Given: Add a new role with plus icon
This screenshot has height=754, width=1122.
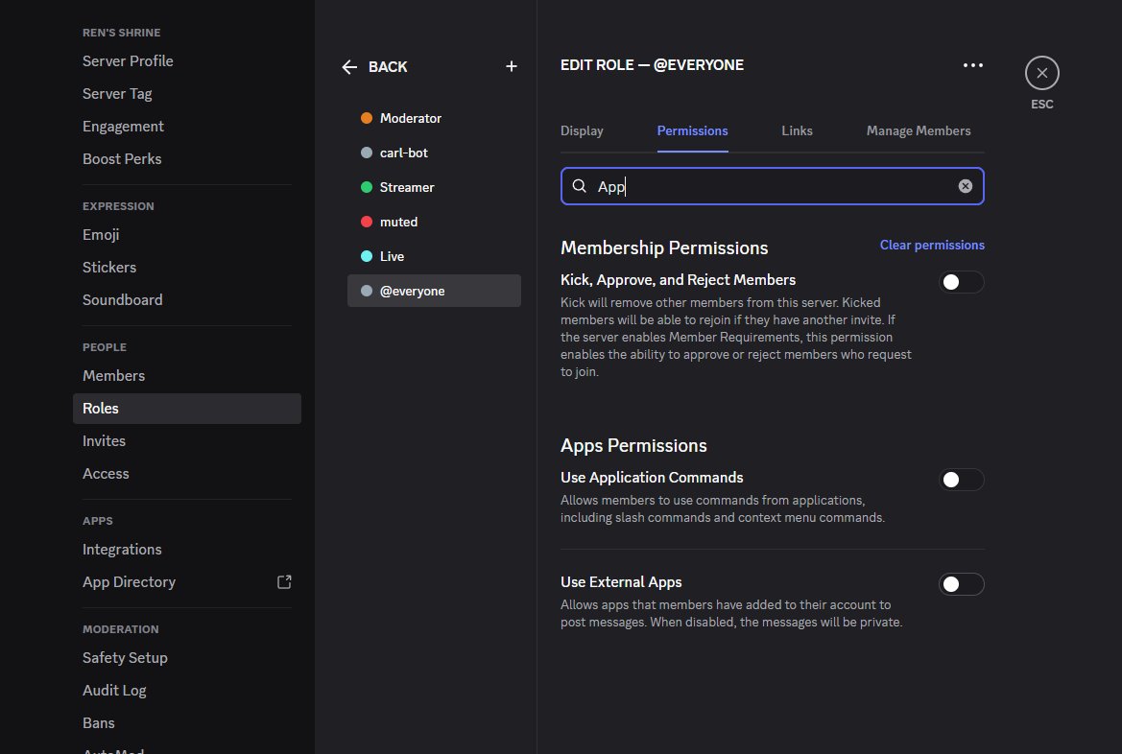Looking at the screenshot, I should pyautogui.click(x=511, y=66).
